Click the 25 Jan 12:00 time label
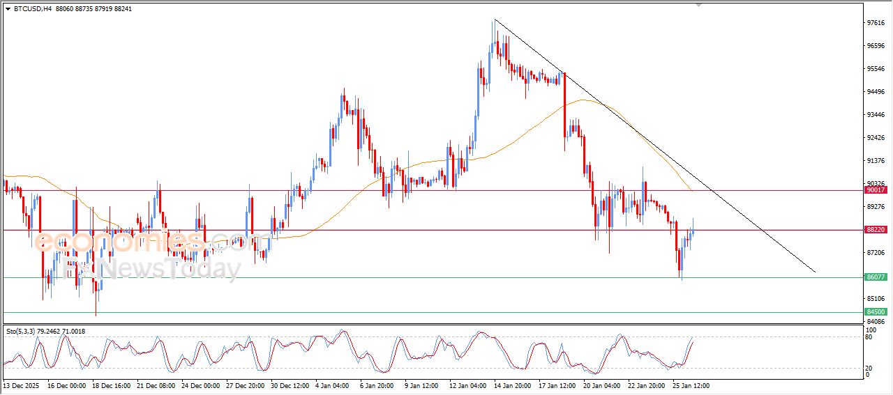 691,385
